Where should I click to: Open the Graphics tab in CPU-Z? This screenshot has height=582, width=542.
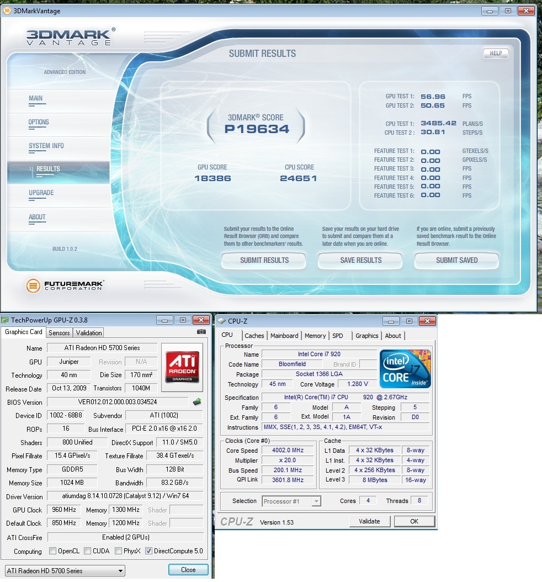coord(366,336)
